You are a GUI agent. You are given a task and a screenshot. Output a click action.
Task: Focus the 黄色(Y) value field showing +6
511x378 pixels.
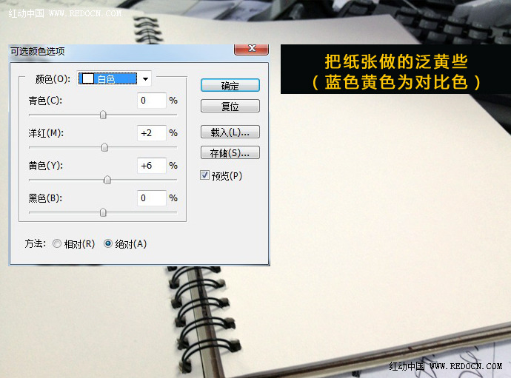click(x=152, y=166)
